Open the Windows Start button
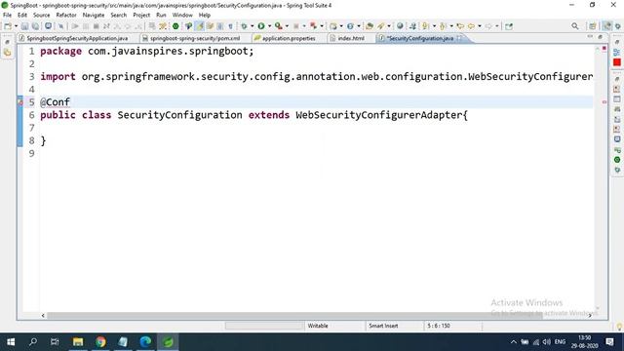This screenshot has height=351, width=624. coord(11,342)
